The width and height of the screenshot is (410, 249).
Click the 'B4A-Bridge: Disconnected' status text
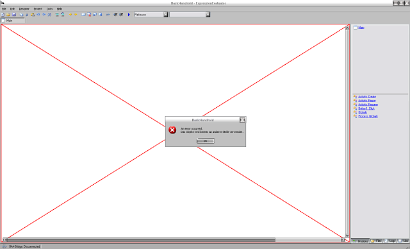pos(24,246)
